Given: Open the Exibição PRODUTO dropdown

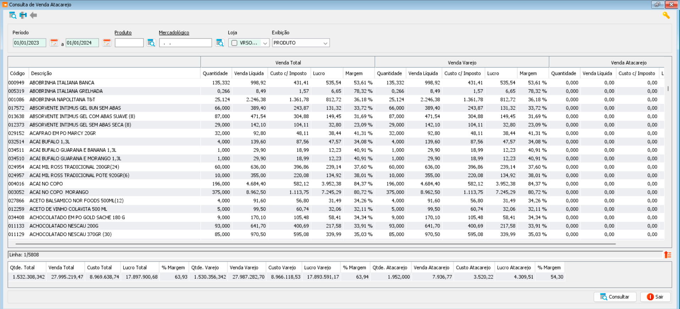Looking at the screenshot, I should pos(301,43).
